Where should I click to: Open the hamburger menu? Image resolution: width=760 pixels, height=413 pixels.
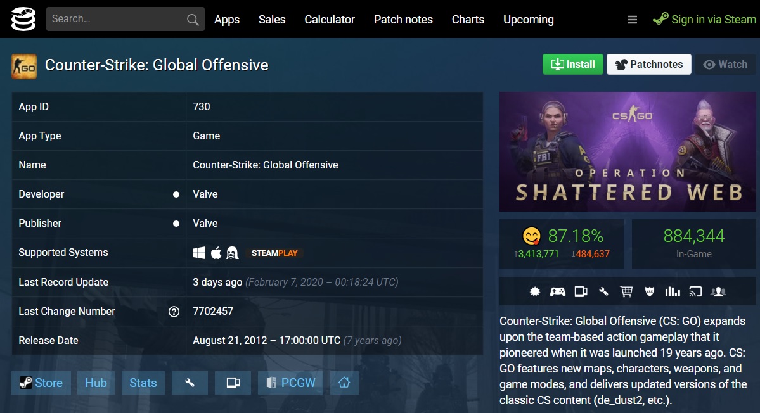(632, 20)
